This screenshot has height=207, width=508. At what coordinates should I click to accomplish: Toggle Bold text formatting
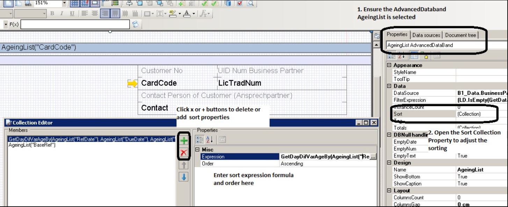[x=52, y=14]
